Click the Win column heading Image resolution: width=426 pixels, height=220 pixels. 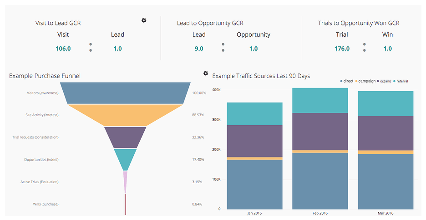[387, 34]
